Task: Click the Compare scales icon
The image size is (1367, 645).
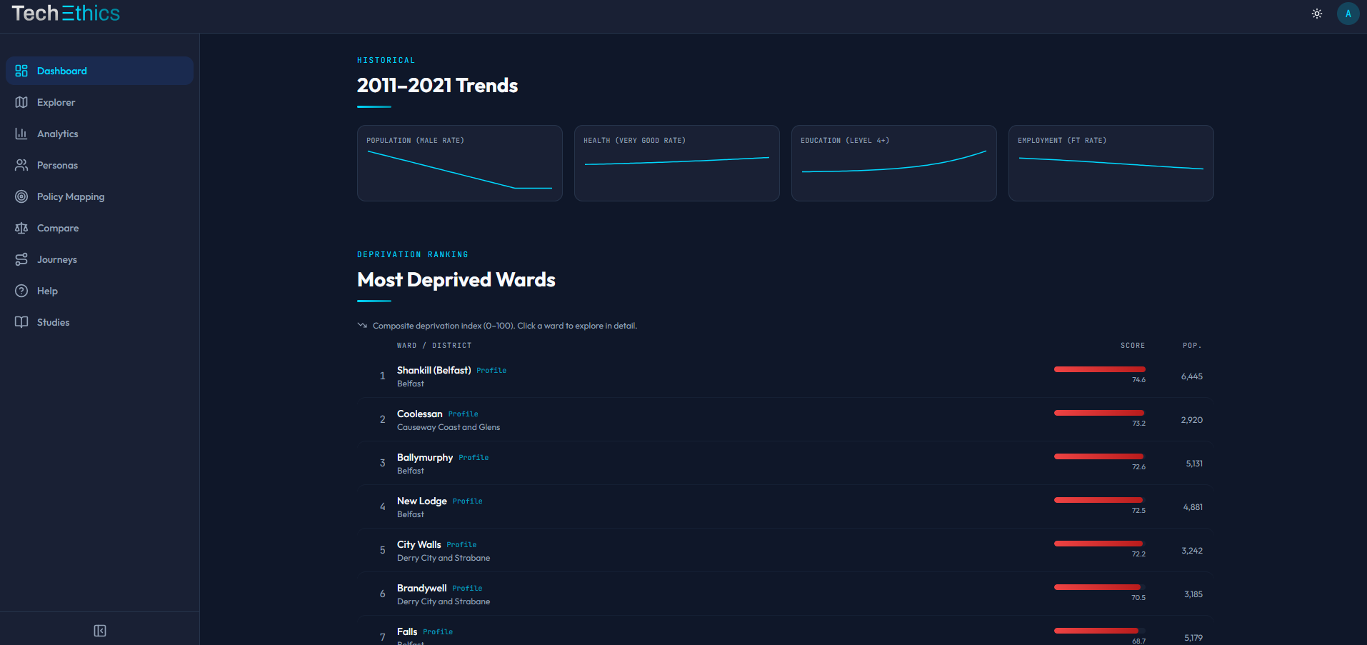Action: pos(21,228)
